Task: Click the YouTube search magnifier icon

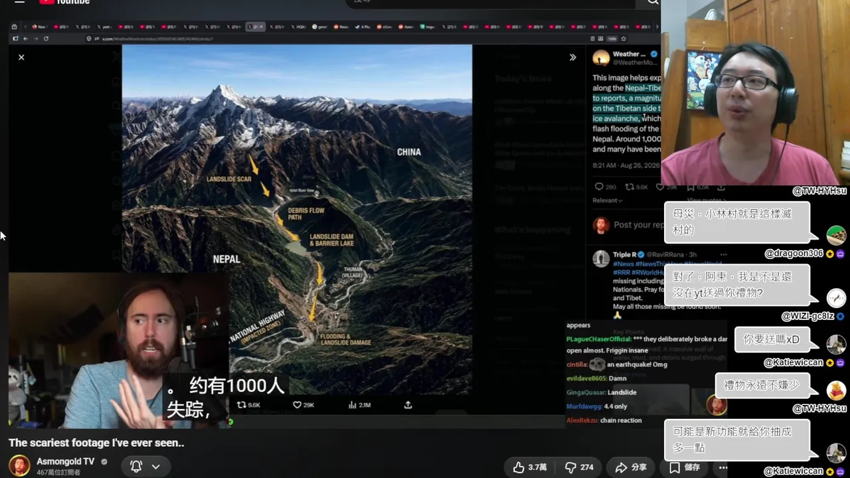Action: point(653,3)
